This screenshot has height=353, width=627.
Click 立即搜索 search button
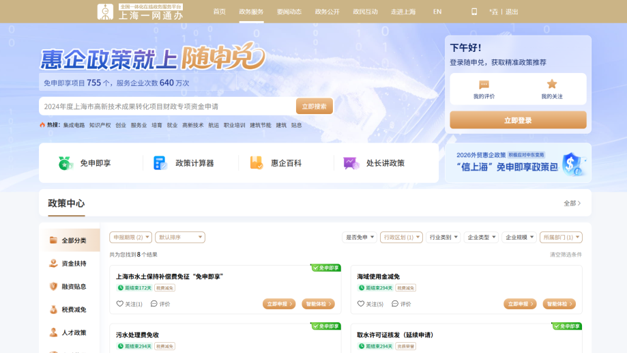(314, 107)
